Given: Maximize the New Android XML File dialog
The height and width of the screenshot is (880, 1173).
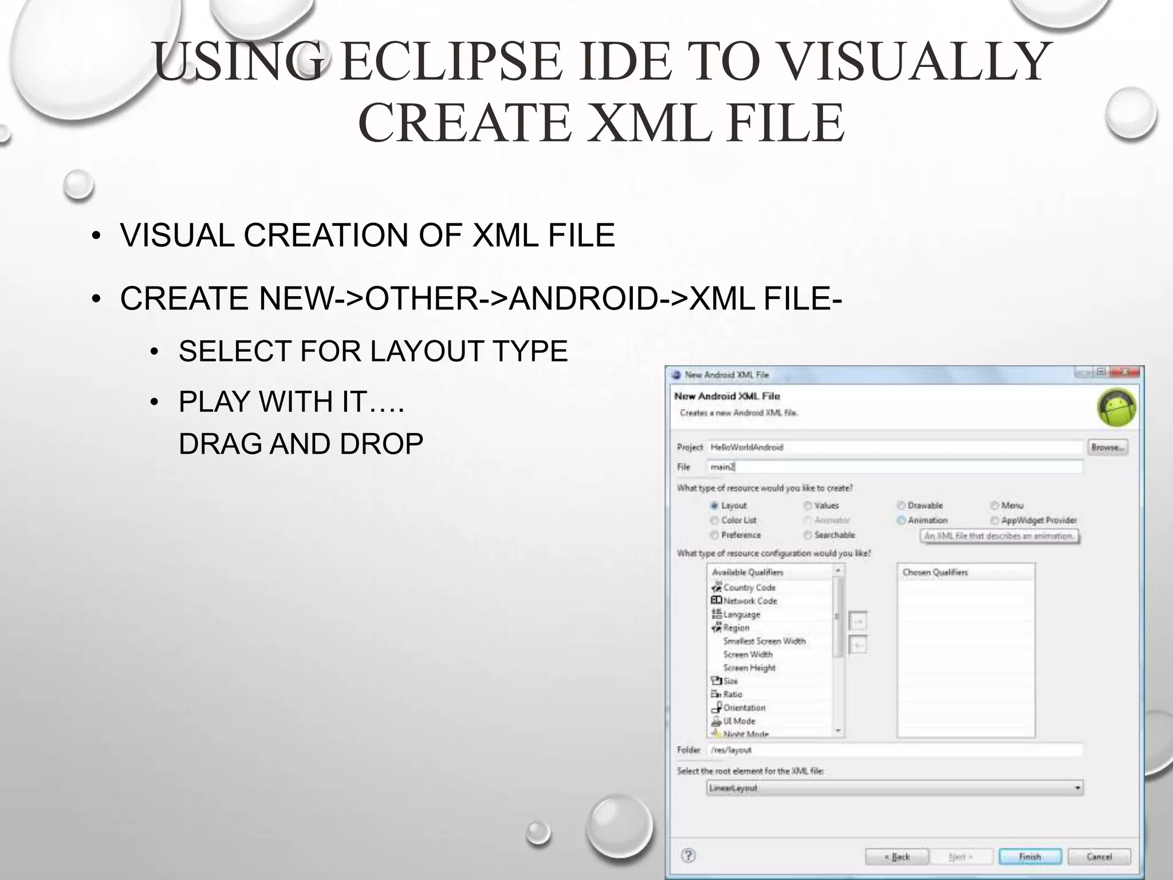Looking at the screenshot, I should [1100, 372].
